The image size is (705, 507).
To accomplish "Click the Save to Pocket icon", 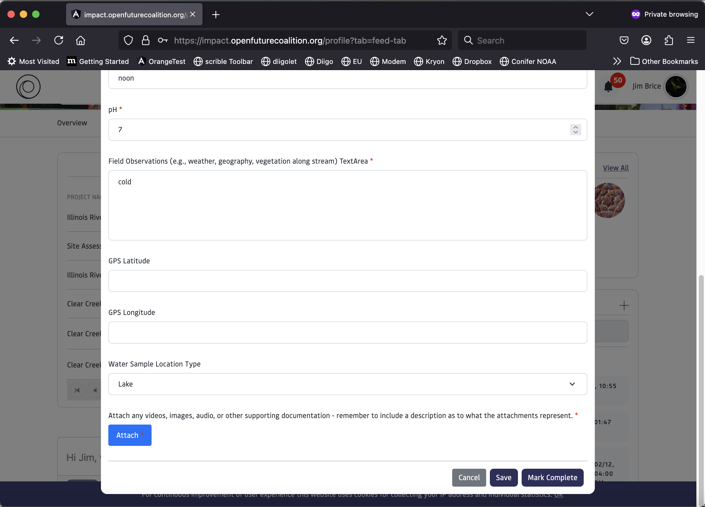I will point(624,40).
